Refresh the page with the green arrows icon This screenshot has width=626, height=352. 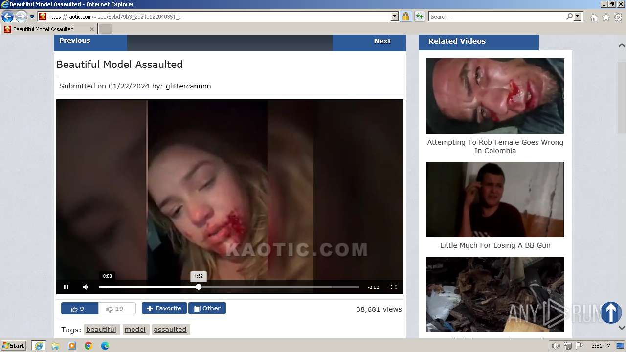pyautogui.click(x=419, y=17)
